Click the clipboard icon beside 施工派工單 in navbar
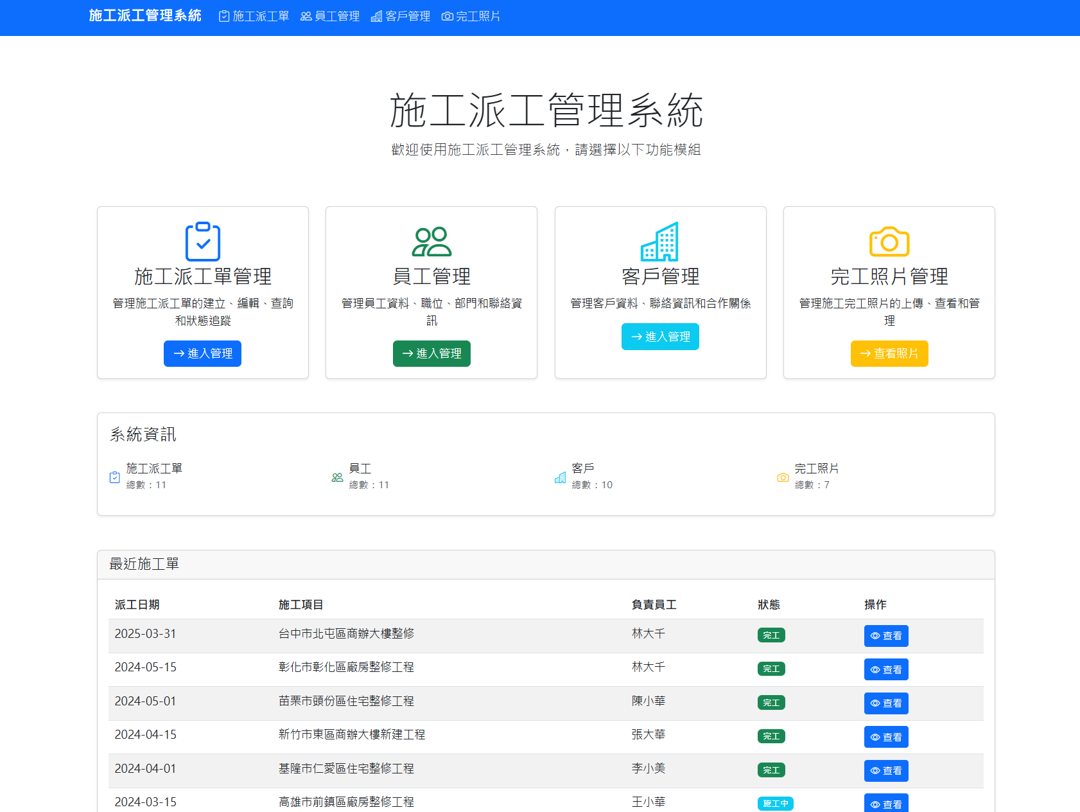The height and width of the screenshot is (812, 1080). (x=223, y=16)
